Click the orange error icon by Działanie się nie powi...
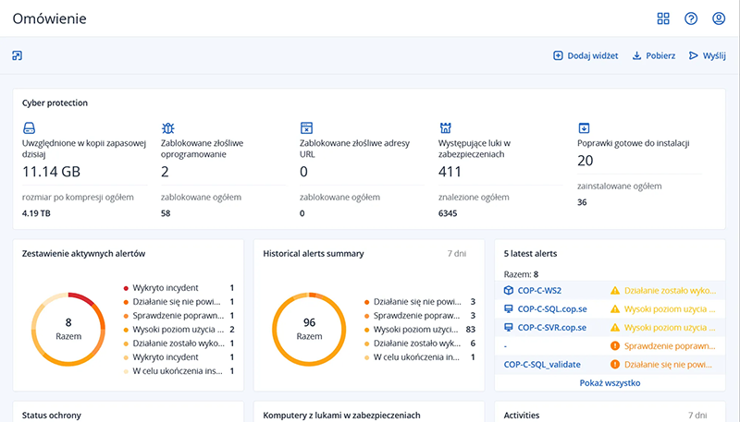740x422 pixels. click(x=615, y=365)
